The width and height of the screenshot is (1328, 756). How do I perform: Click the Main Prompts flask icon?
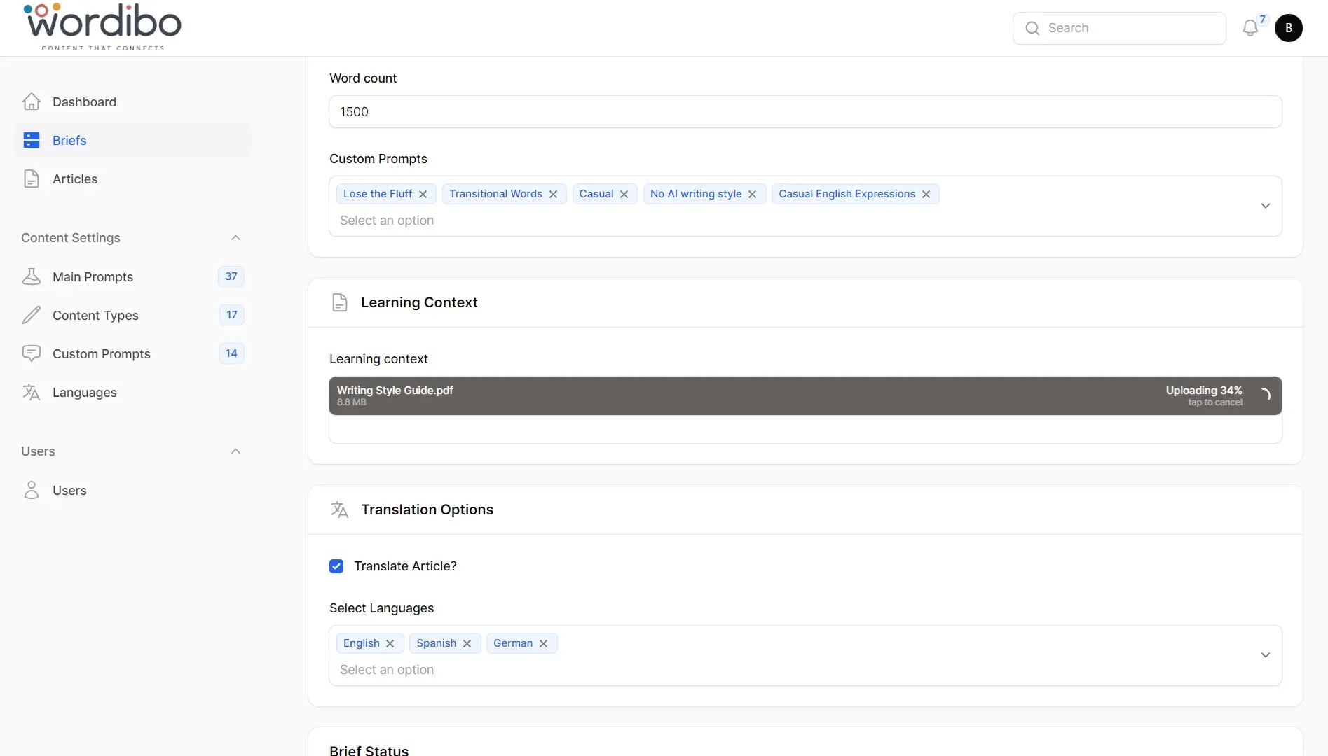pyautogui.click(x=32, y=276)
